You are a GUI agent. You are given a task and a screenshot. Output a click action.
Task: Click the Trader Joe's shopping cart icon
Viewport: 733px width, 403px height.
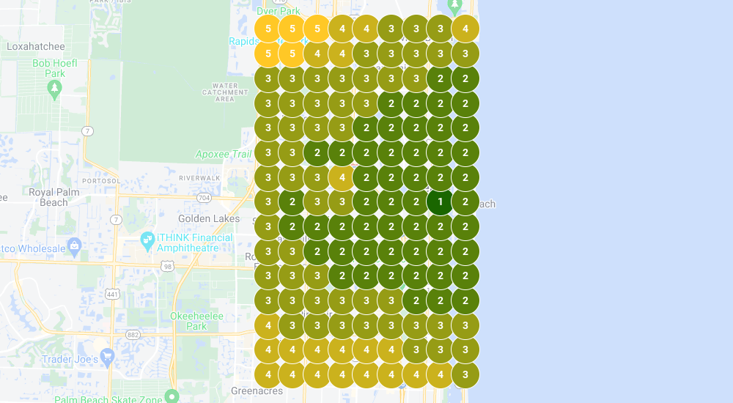(108, 357)
